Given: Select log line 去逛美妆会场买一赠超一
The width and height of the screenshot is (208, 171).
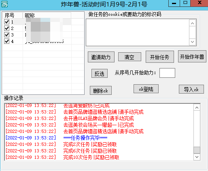Looking at the screenshot, I should click(98, 125).
